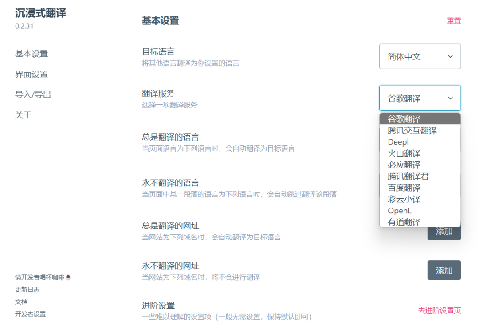Choose 腾讯交互翻译 from the list
This screenshot has width=479, height=329.
point(420,130)
